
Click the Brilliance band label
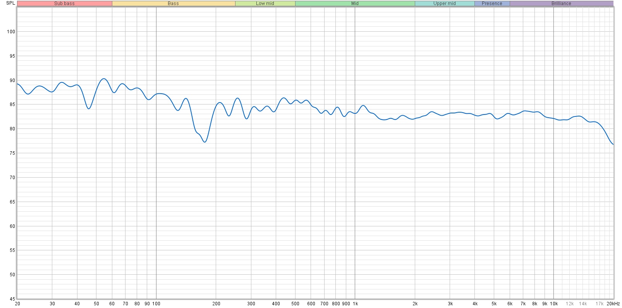click(561, 3)
